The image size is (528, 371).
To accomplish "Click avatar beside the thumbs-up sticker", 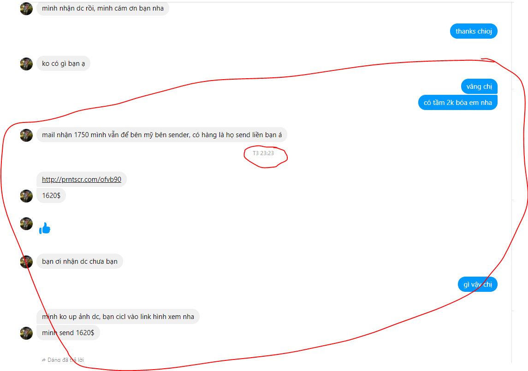I will [x=26, y=224].
